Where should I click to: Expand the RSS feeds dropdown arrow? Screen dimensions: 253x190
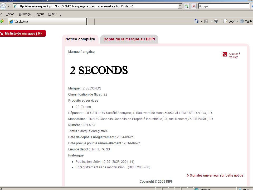(x=211, y=21)
